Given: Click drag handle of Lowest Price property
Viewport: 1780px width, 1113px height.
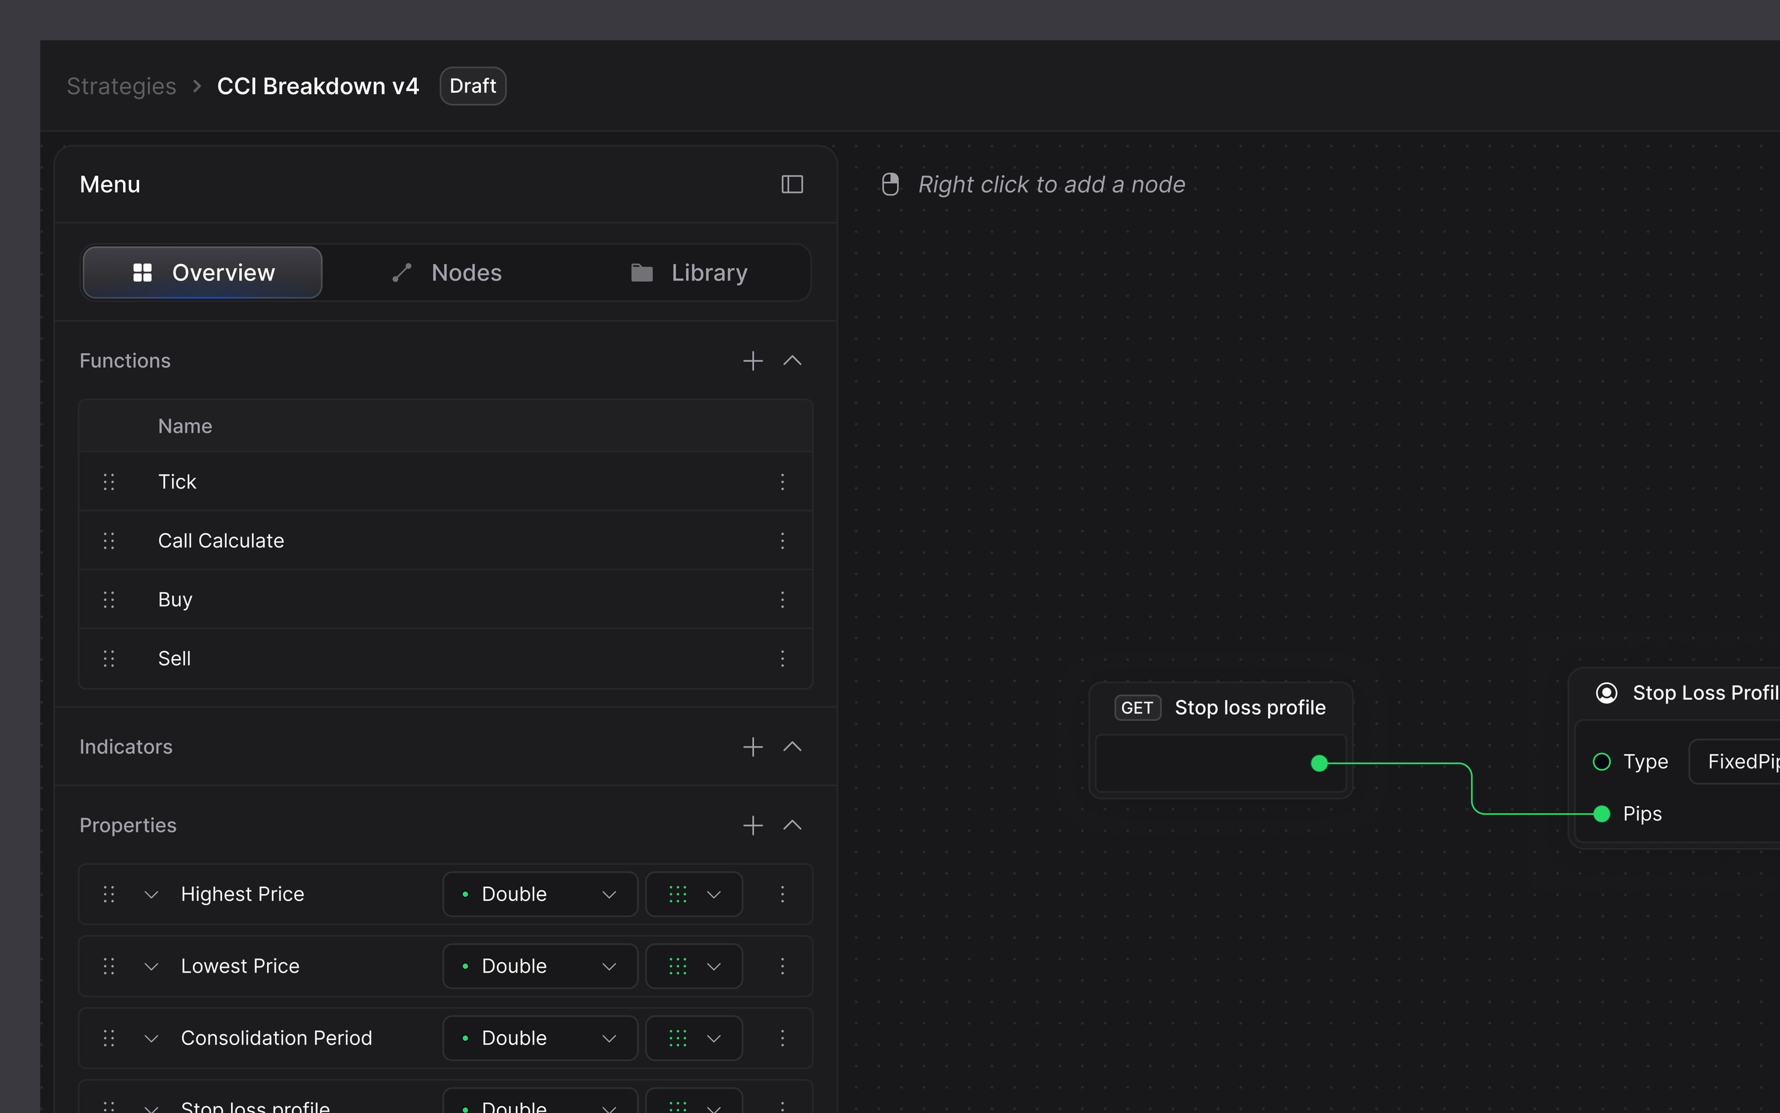Looking at the screenshot, I should tap(109, 966).
